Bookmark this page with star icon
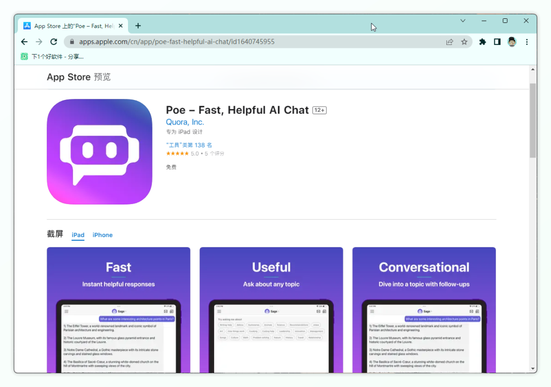 click(464, 42)
